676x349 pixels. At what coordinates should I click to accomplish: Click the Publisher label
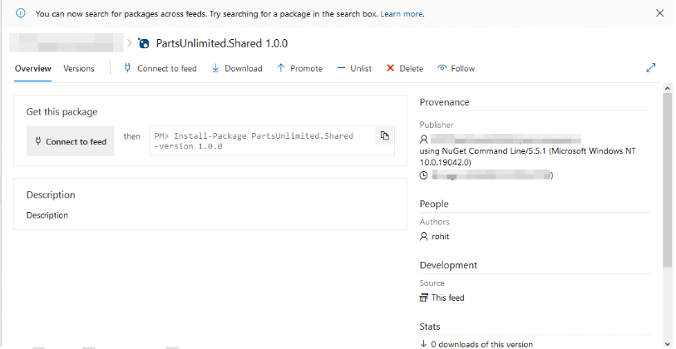coord(437,125)
